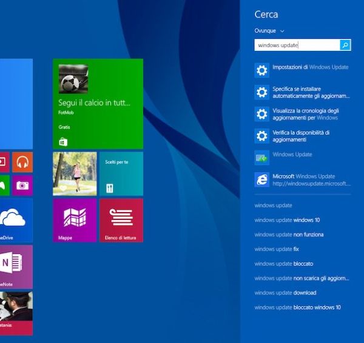Select suggestion 'windows update non scarica gli aggiorn...'

pos(302,278)
